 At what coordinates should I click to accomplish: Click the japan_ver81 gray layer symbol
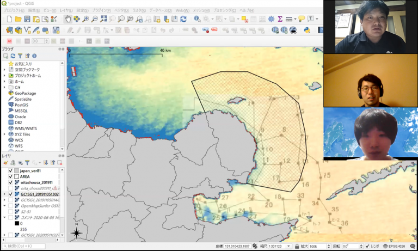click(x=16, y=171)
